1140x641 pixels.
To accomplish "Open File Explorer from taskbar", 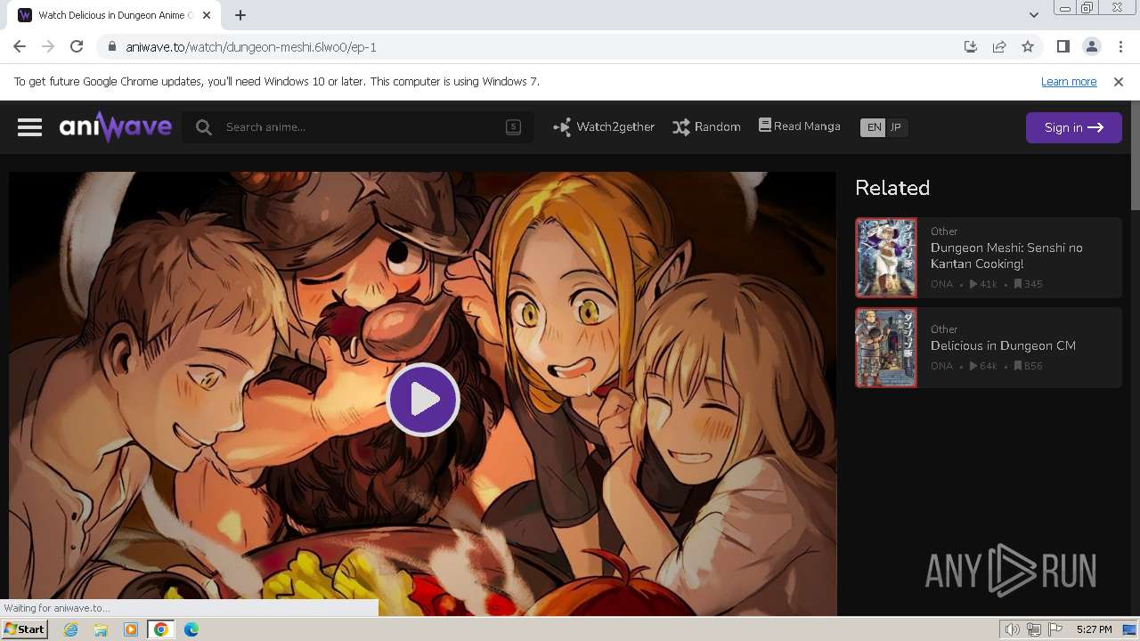I will point(101,629).
